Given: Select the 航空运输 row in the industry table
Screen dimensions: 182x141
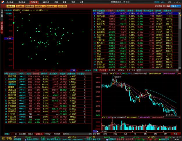Looking at the screenshot, I should [x=136, y=16].
